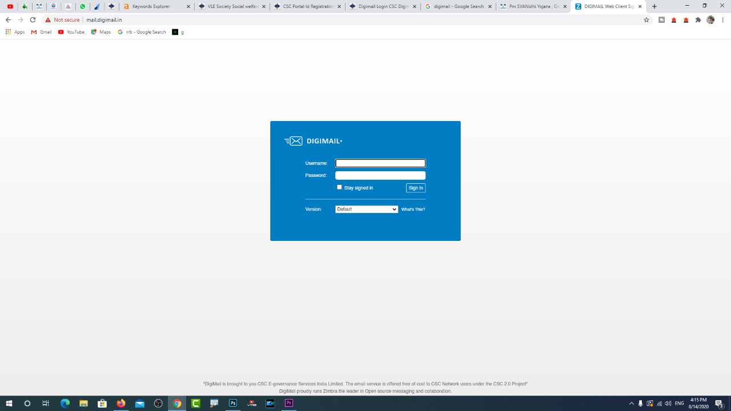Switch to the pinned WhatsApp tab

tap(83, 6)
